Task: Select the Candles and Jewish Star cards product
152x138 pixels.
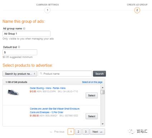Action: (92, 116)
